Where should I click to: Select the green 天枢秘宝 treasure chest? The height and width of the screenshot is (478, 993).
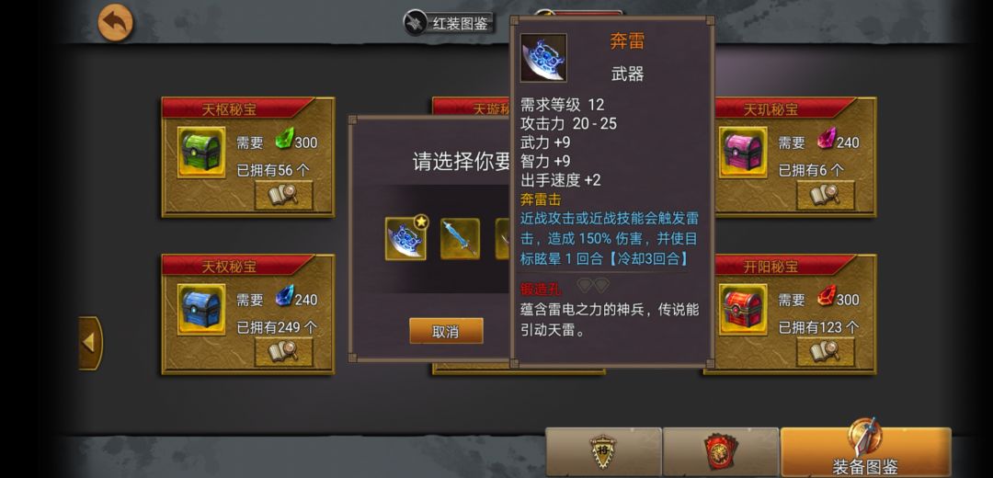pyautogui.click(x=201, y=152)
